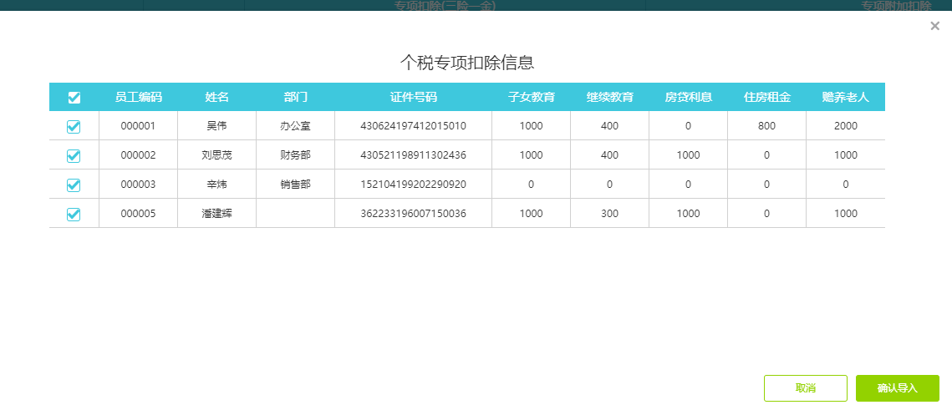Click the dialog title 个税专项扣除信息
The image size is (952, 410).
click(467, 62)
